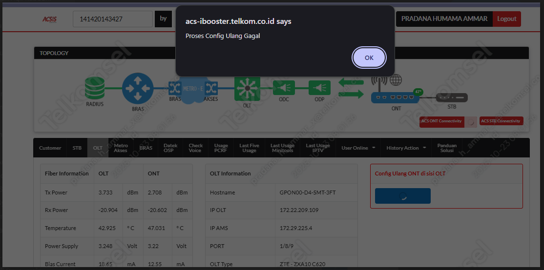The image size is (544, 270).
Task: Expand the User Online dropdown
Action: (358, 148)
